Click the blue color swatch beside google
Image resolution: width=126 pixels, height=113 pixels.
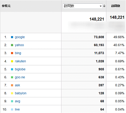[x=12, y=37]
